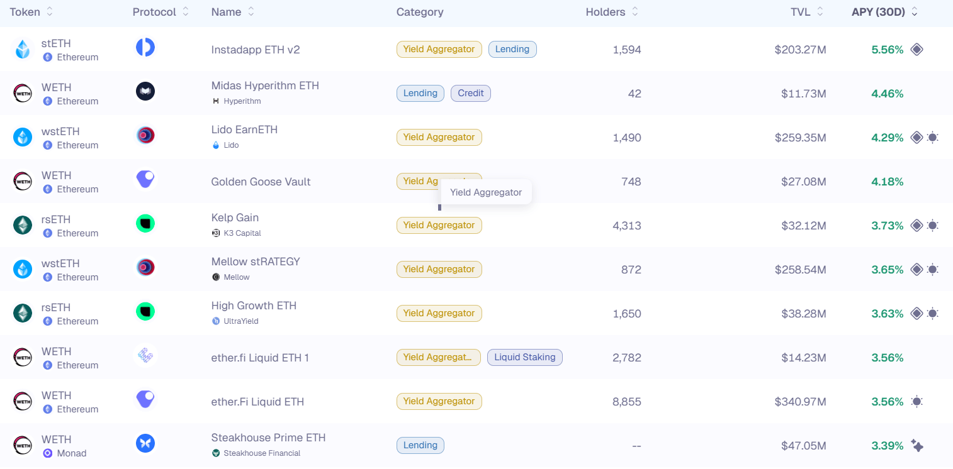Open the Lido EarnETH vault
Screen dimensions: 953x469
(x=244, y=130)
